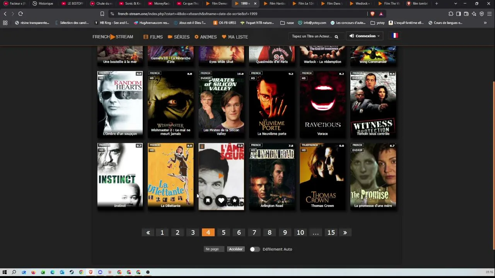Go back using the browser back arrow

(5, 14)
